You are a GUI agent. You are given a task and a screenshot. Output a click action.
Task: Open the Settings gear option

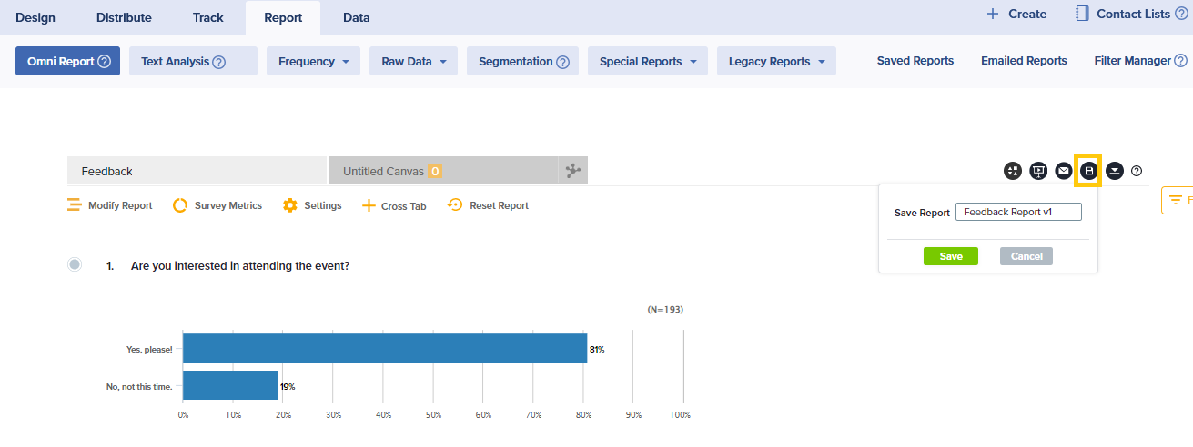coord(312,205)
